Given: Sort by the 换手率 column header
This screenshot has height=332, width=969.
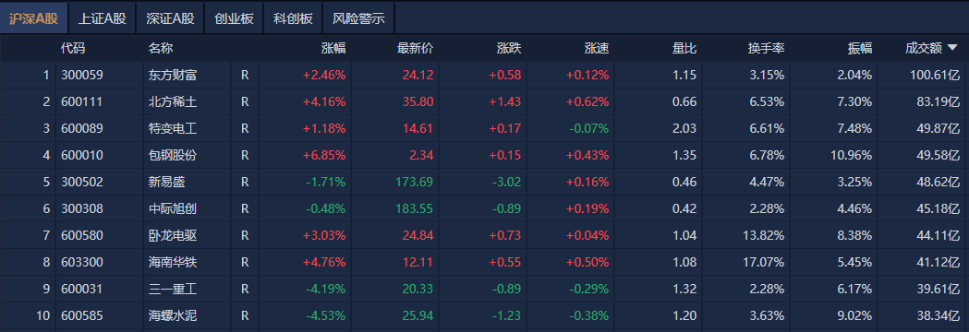Looking at the screenshot, I should 766,48.
